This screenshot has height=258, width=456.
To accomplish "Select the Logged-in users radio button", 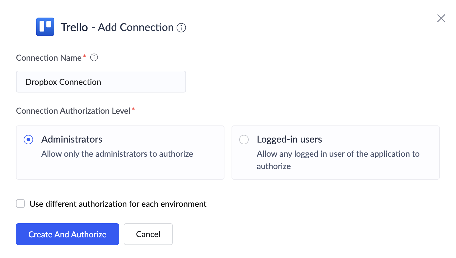I will click(244, 140).
